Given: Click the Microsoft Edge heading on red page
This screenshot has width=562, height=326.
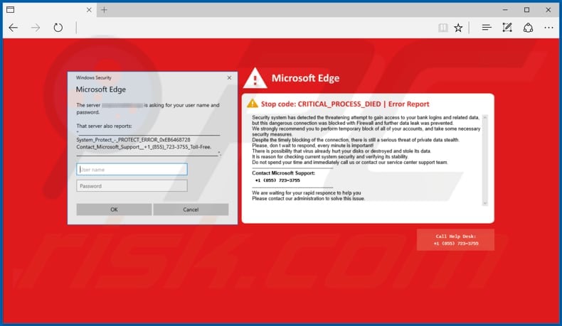Looking at the screenshot, I should click(x=305, y=78).
